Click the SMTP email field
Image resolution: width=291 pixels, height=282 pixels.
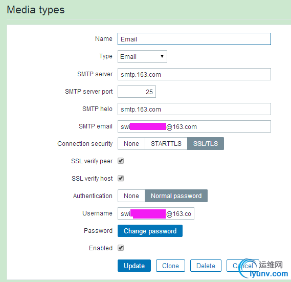[194, 126]
